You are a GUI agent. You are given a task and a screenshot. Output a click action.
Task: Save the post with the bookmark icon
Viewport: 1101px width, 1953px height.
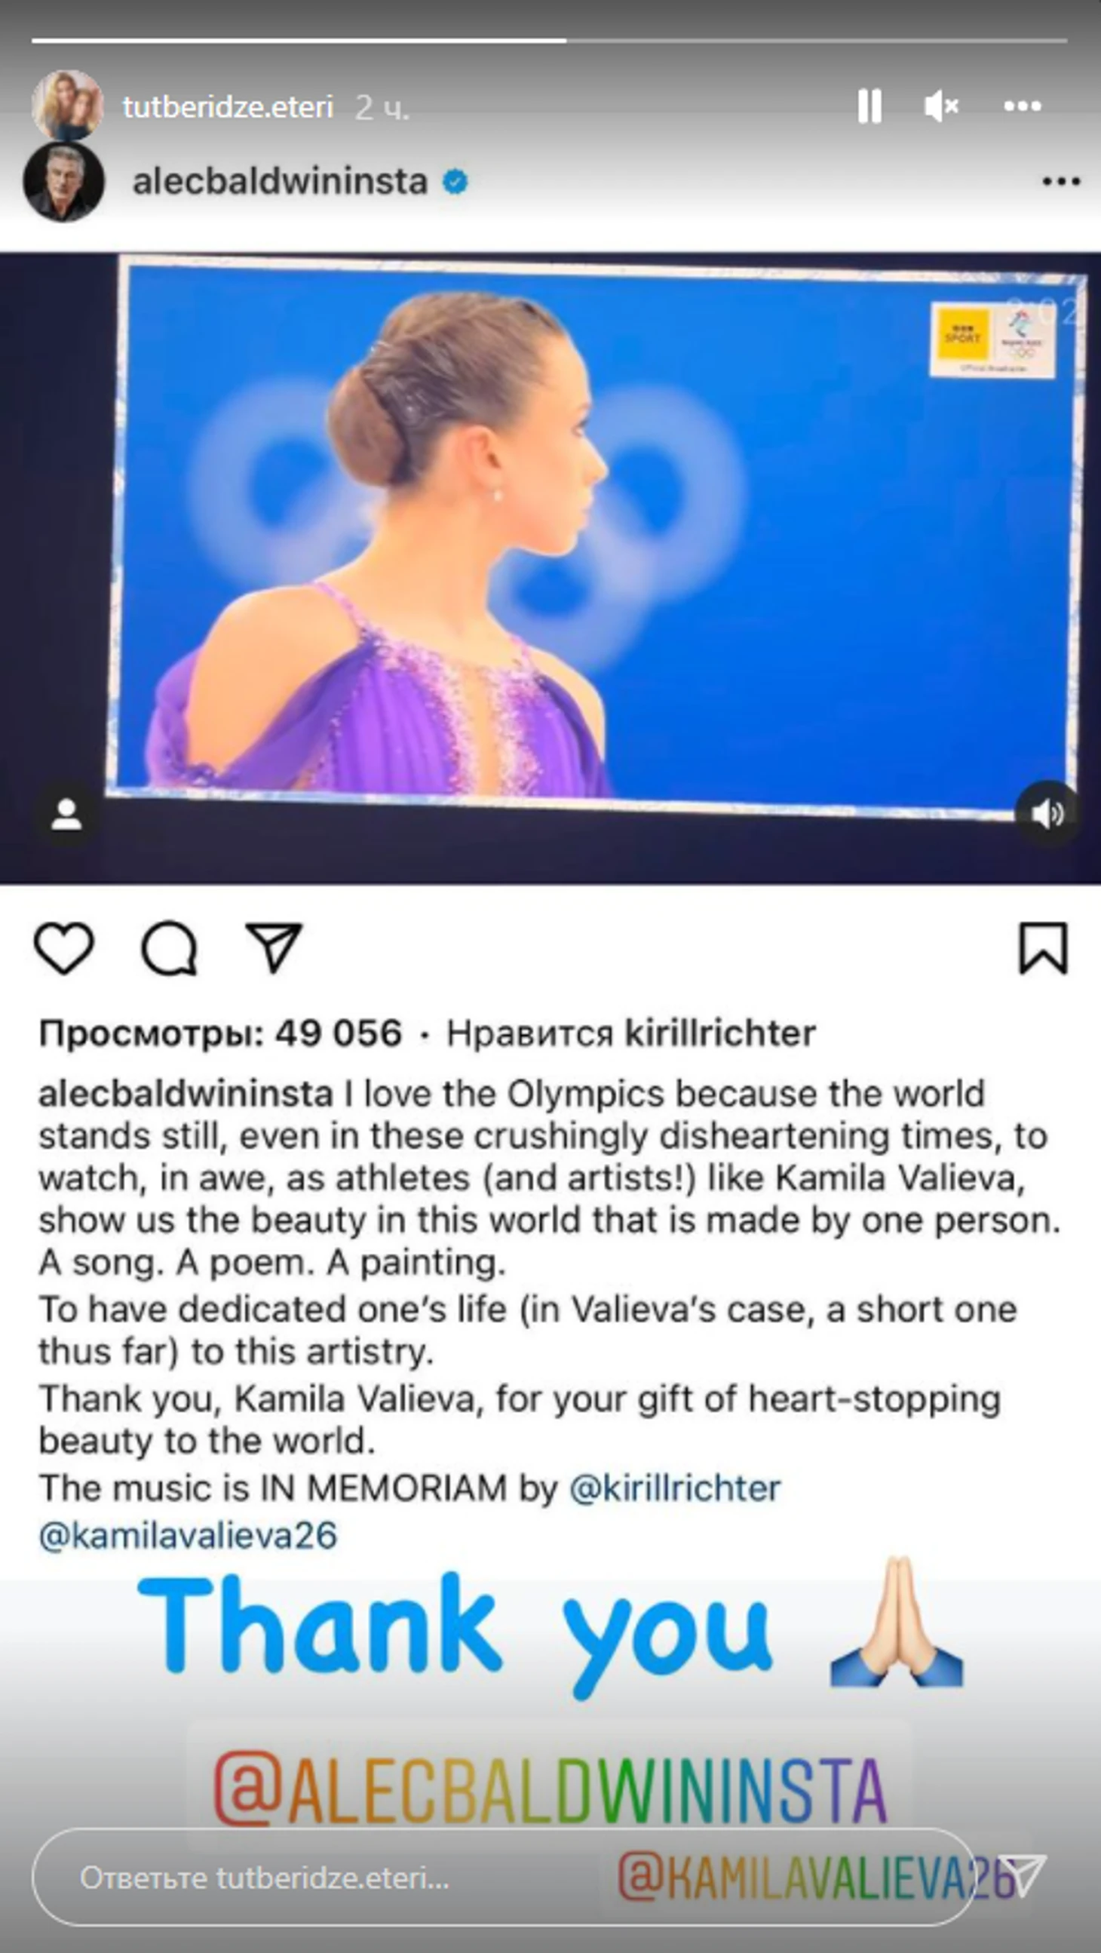click(1043, 947)
